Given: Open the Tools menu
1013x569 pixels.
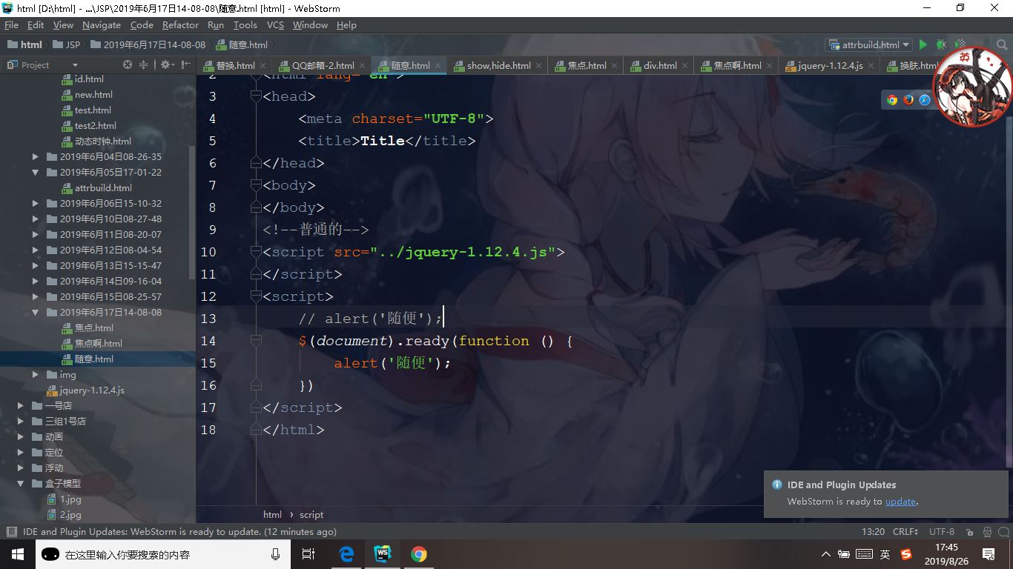Looking at the screenshot, I should (245, 25).
